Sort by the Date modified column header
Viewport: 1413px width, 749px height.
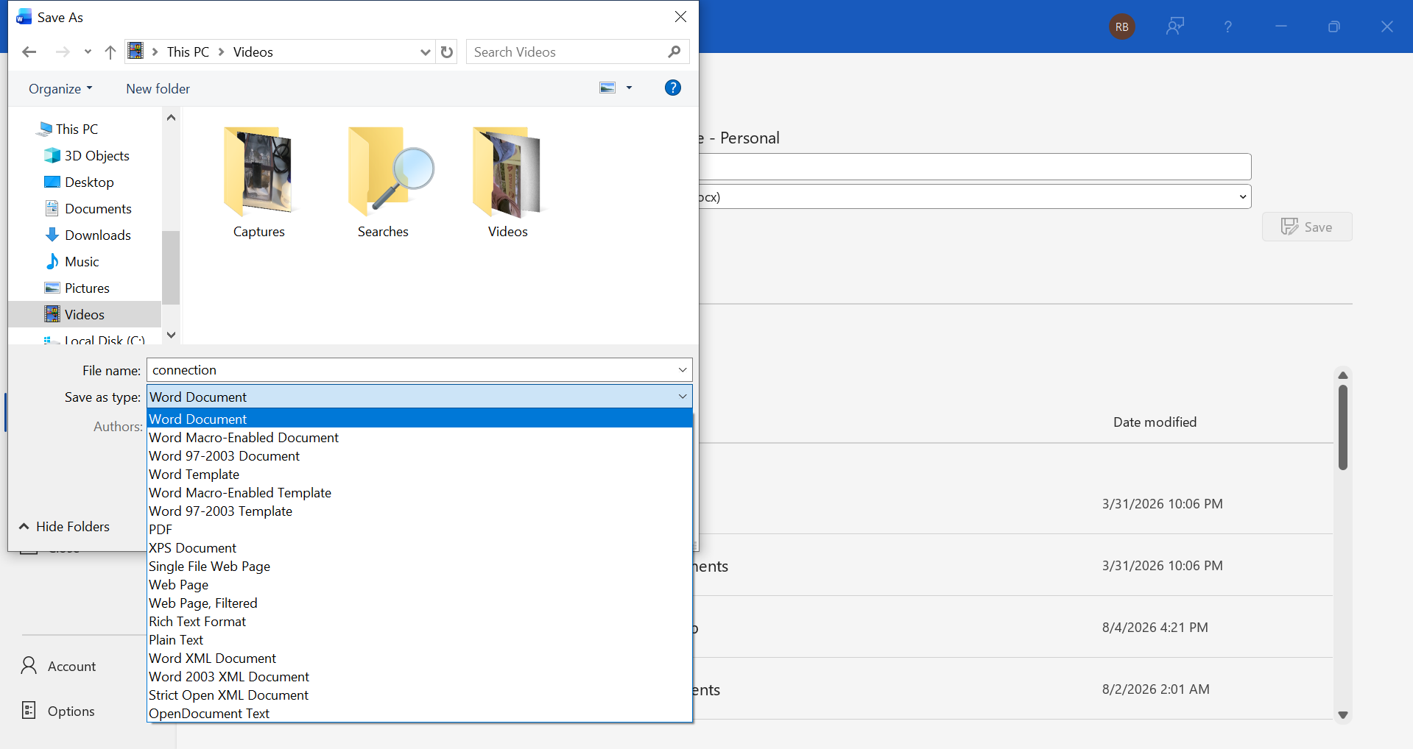(x=1155, y=422)
